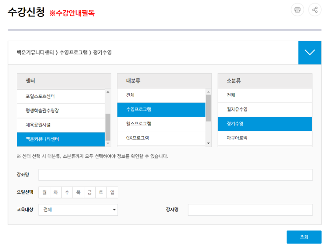The width and height of the screenshot is (328, 248).
Task: Toggle the 월 day button
Action: 44,192
